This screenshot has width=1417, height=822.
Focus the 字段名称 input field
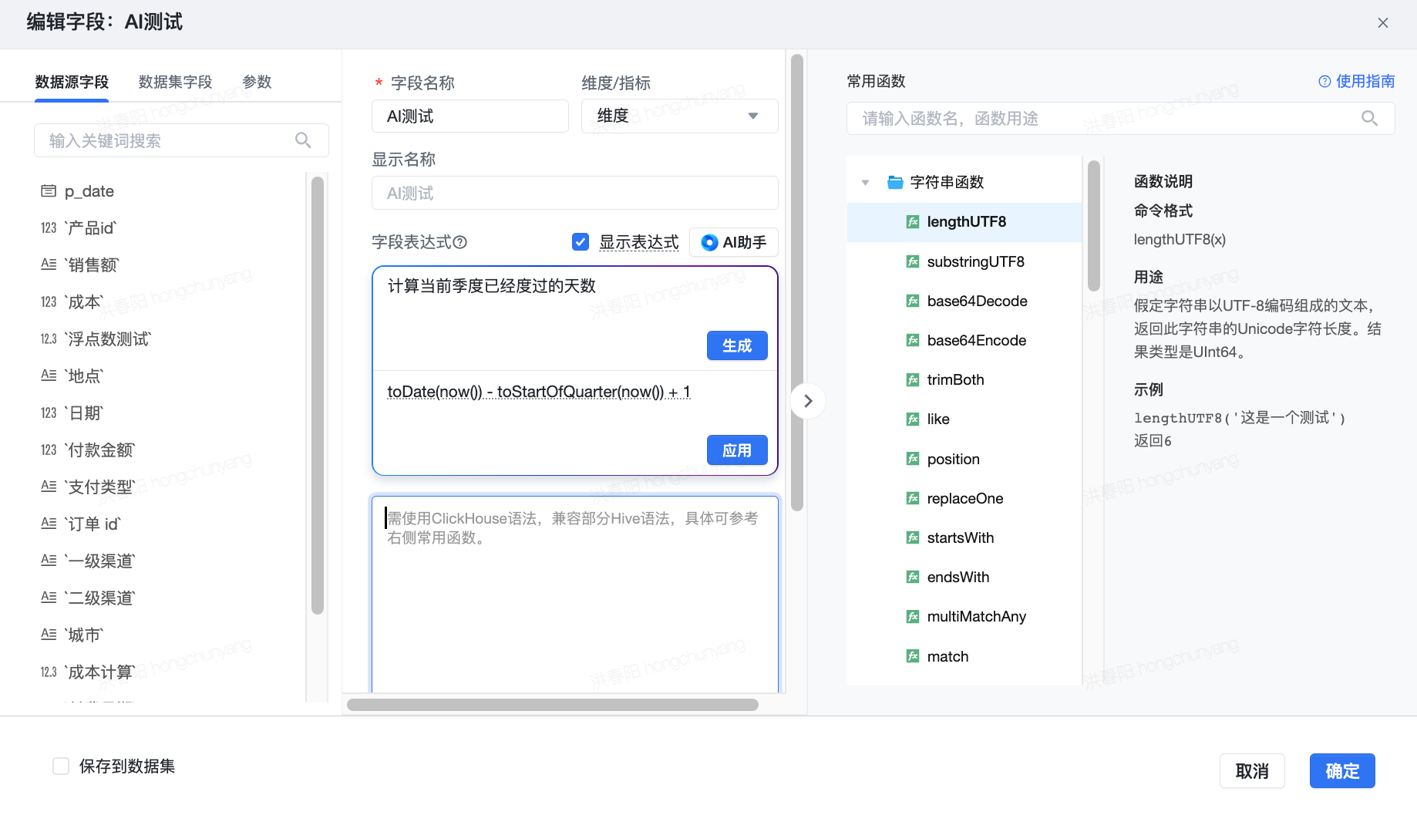point(470,116)
